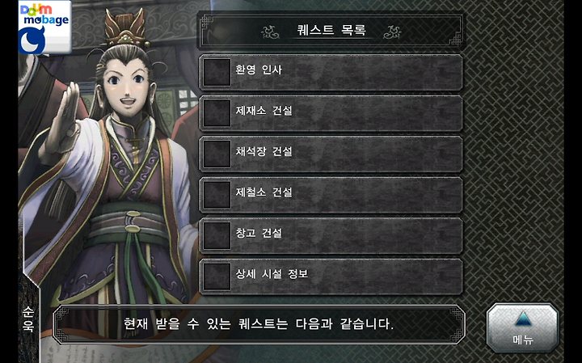The width and height of the screenshot is (582, 363).
Task: Select the 제재소 건설 quest entry
Action: point(331,113)
